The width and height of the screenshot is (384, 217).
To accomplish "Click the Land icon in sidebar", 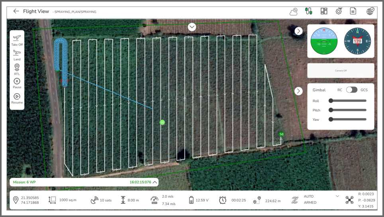I will point(17,53).
